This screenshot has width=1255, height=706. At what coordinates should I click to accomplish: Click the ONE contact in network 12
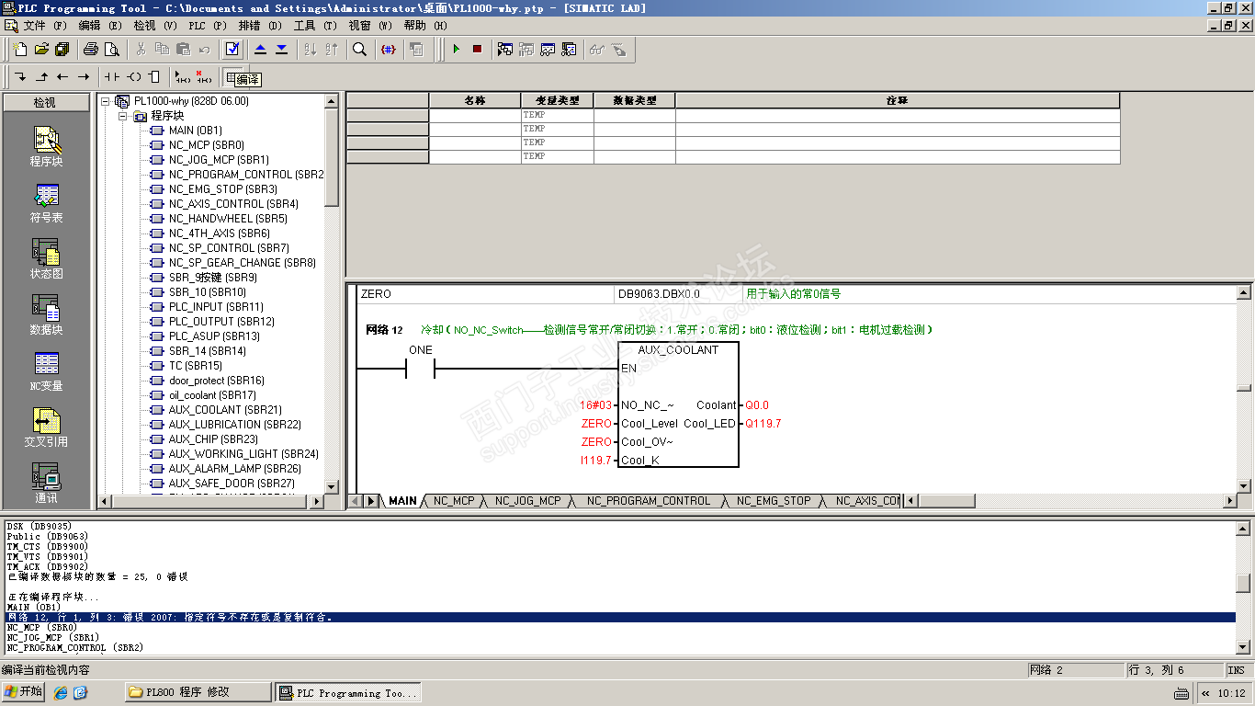pos(420,369)
